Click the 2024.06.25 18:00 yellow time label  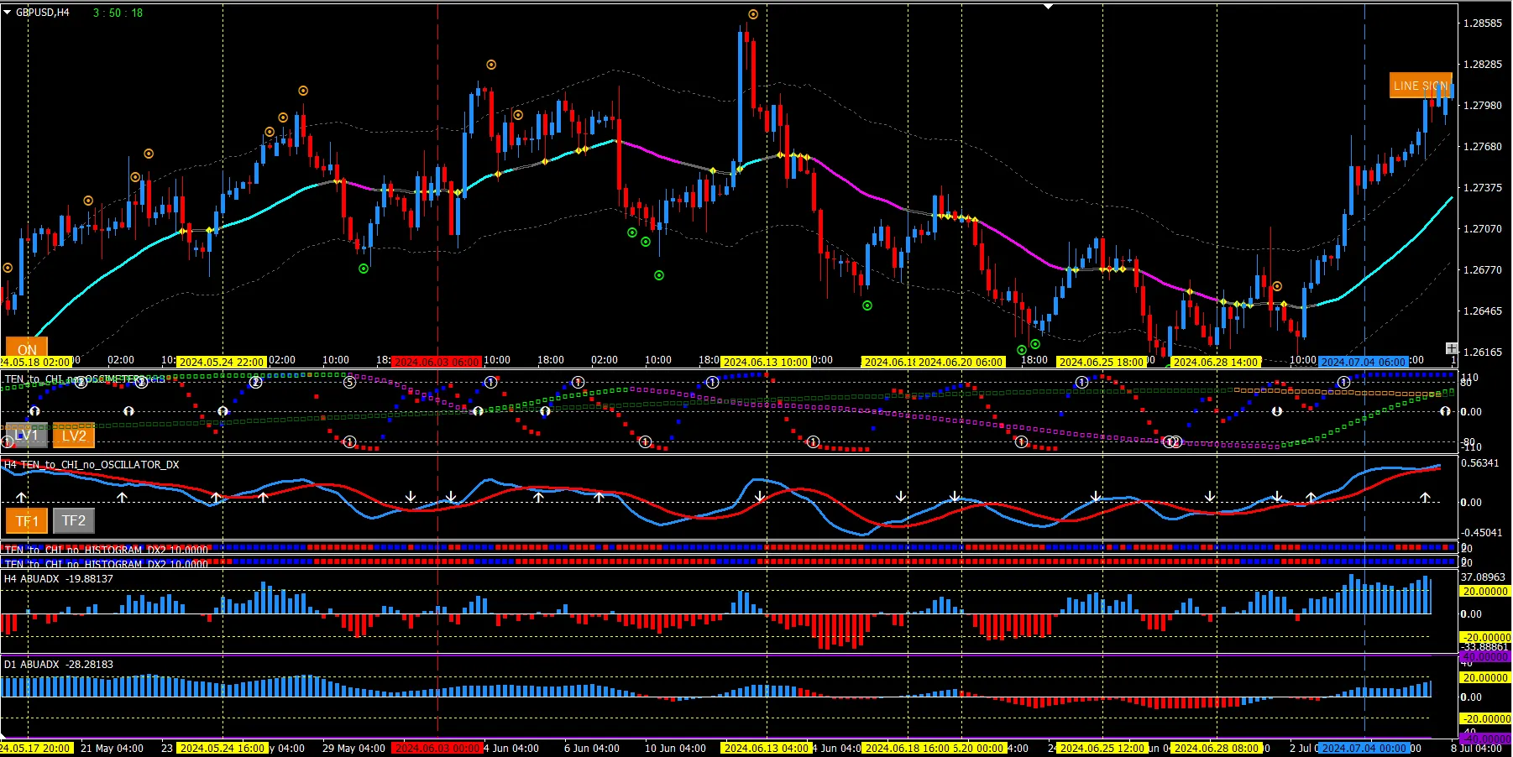click(x=1102, y=362)
